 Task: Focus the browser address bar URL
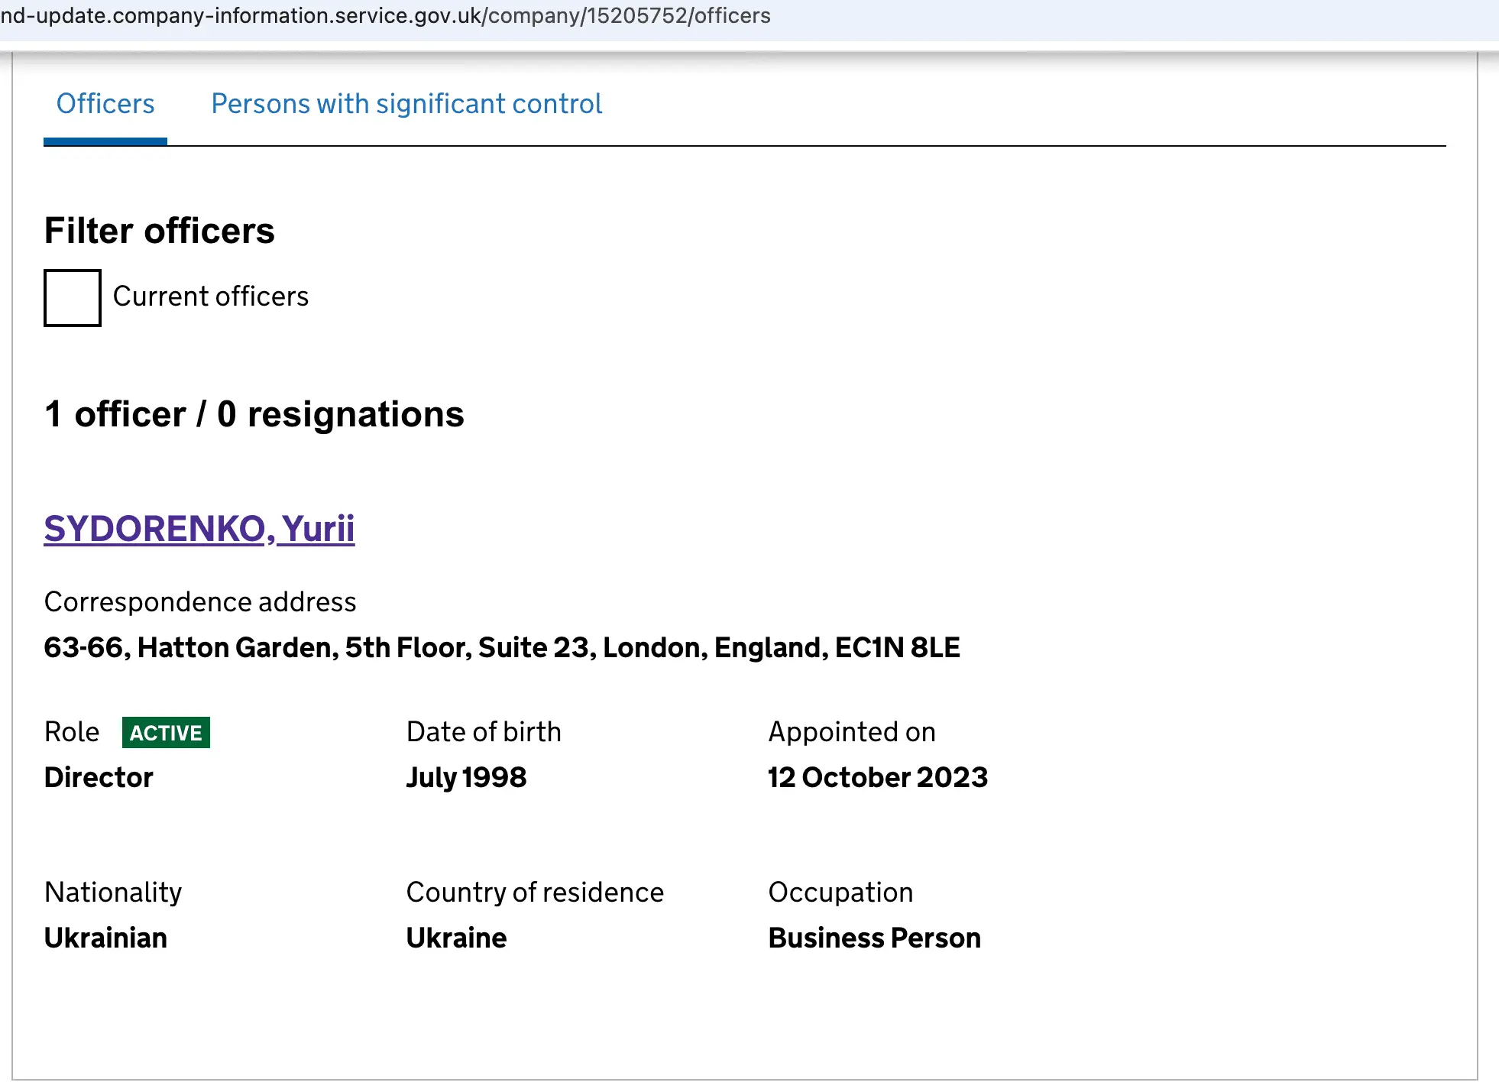pos(385,16)
